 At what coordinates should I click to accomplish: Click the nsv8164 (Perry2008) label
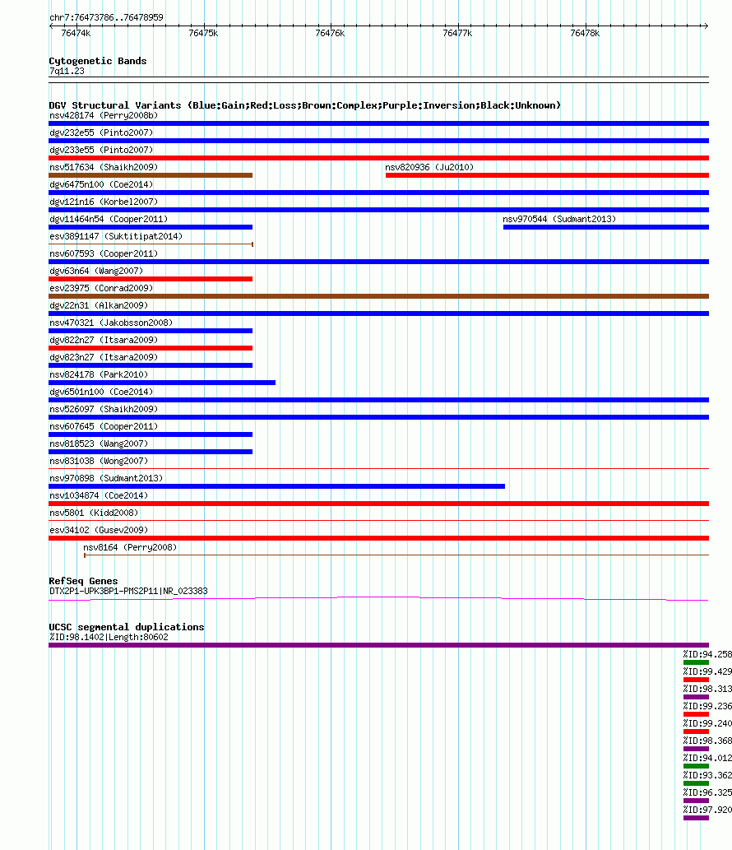[x=130, y=549]
